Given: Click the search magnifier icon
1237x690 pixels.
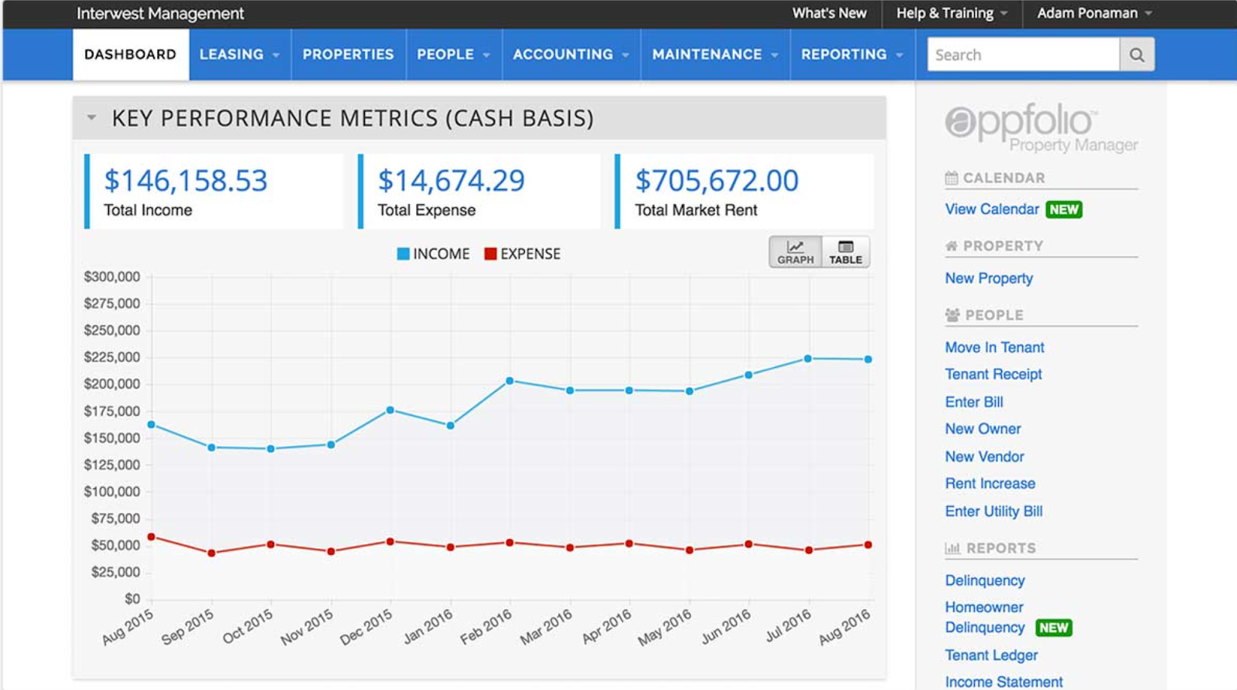Looking at the screenshot, I should [x=1136, y=55].
